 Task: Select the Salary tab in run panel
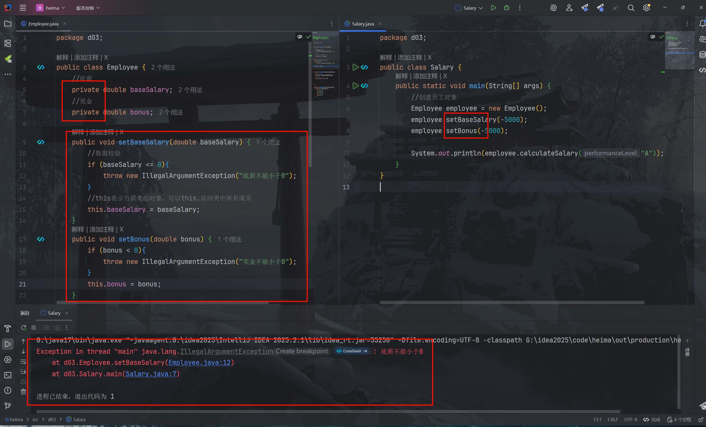54,313
